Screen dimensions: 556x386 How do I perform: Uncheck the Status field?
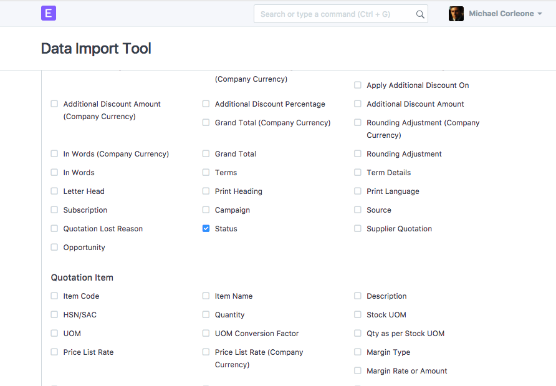(206, 228)
